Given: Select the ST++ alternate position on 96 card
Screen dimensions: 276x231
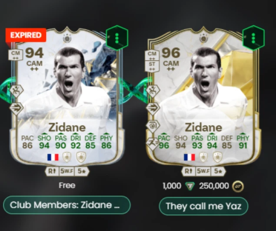Looking at the screenshot, I should [152, 66].
